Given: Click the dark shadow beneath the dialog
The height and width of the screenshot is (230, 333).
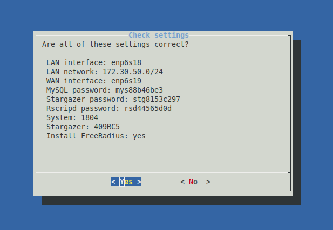Looking at the screenshot, I should coord(173,200).
